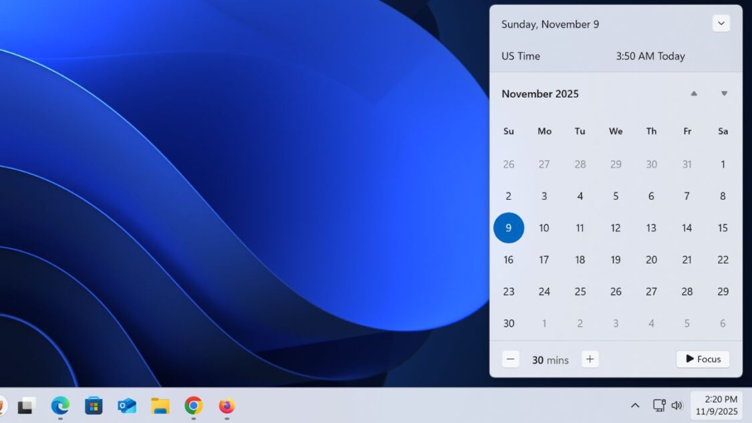
Task: Open Task View in the taskbar
Action: [26, 406]
